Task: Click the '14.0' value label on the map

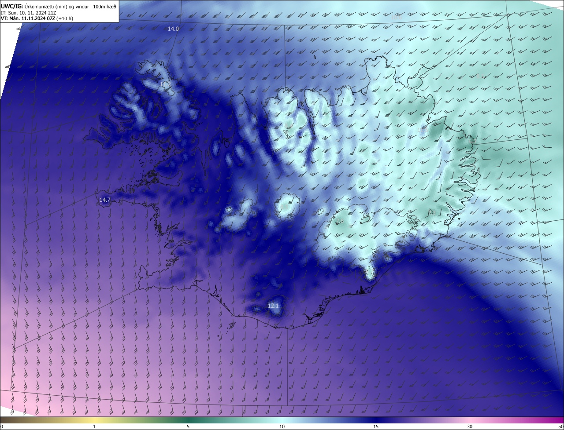Action: click(173, 29)
